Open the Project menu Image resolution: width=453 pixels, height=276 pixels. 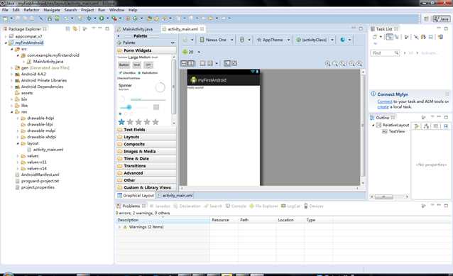(87, 10)
